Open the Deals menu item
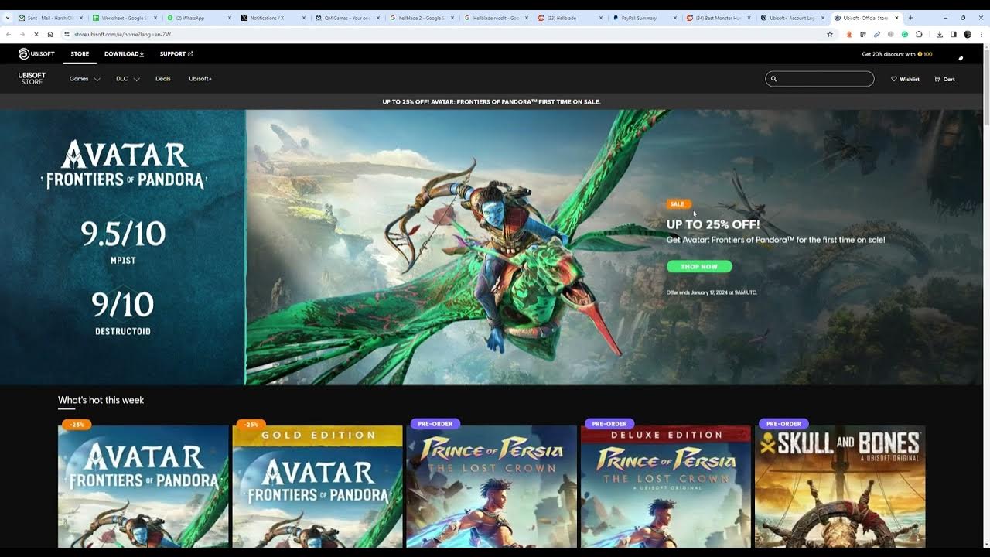990x557 pixels. pyautogui.click(x=163, y=79)
